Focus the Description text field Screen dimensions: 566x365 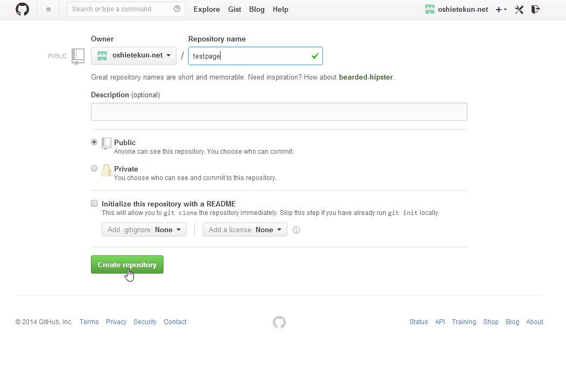[x=279, y=112]
